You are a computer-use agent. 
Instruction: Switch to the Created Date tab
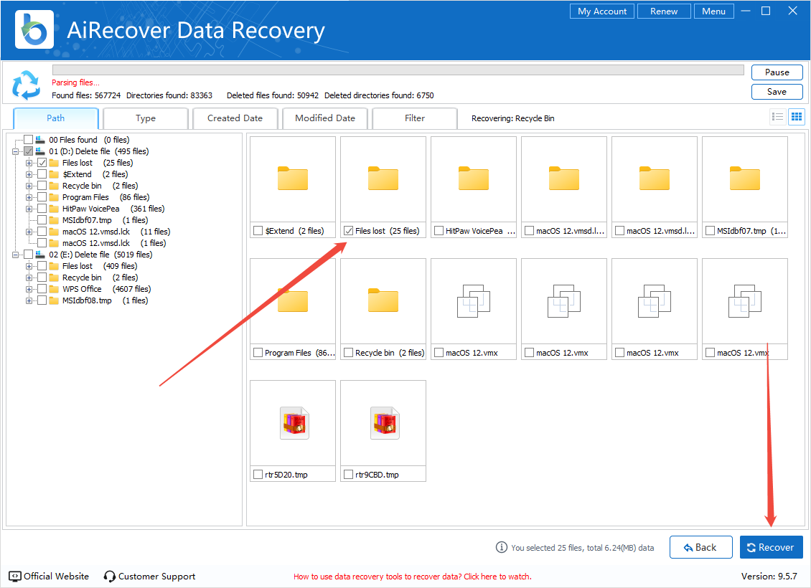pos(235,118)
